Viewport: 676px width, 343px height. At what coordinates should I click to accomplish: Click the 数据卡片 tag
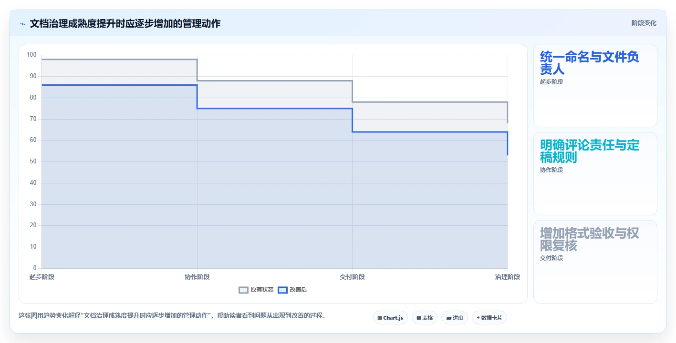click(x=489, y=318)
